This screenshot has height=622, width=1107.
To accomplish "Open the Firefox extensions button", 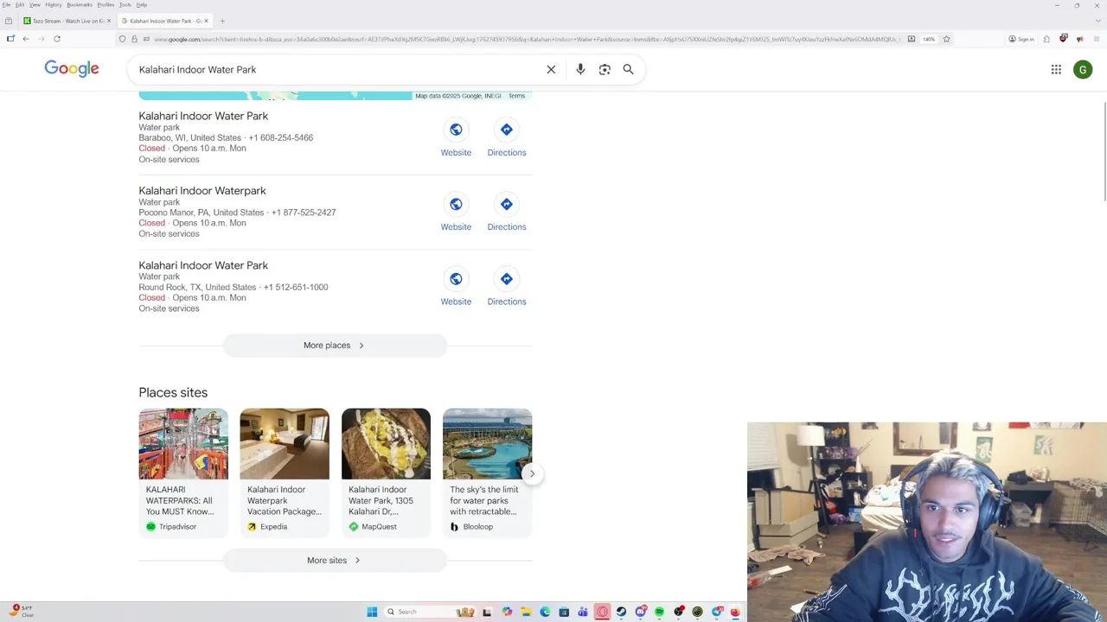I will click(1046, 39).
